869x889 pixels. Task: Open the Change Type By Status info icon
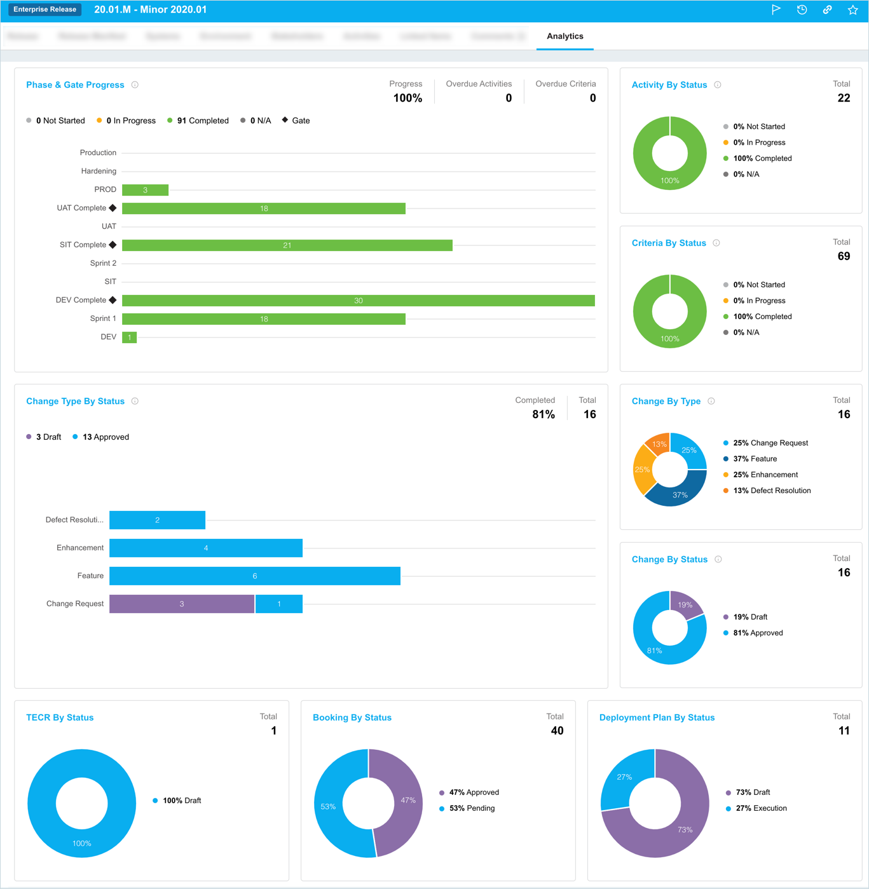click(x=135, y=401)
